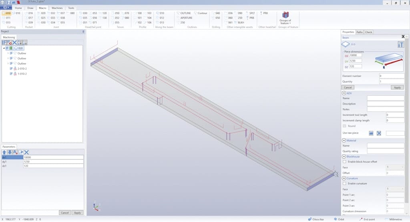Click the Drilling 040 macro
This screenshot has height=222, width=410.
(217, 13)
